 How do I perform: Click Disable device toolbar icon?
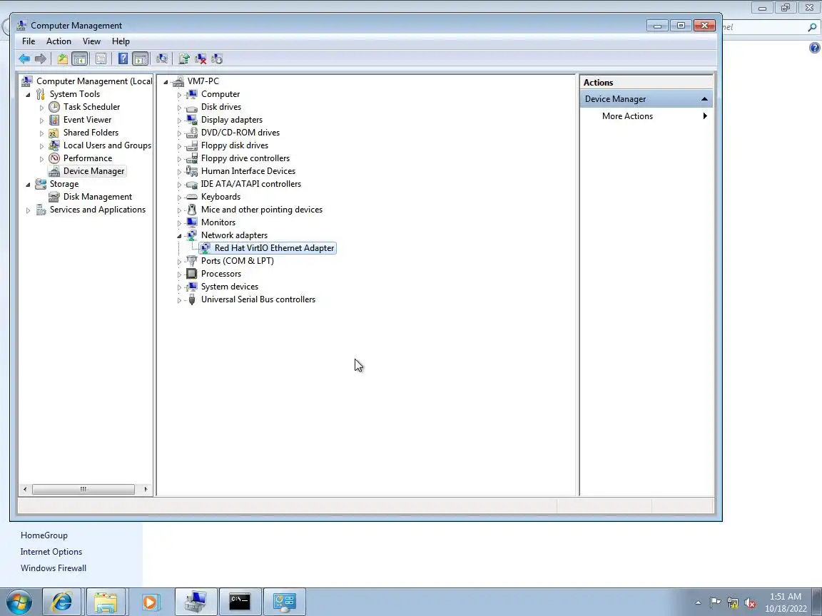[x=216, y=58]
